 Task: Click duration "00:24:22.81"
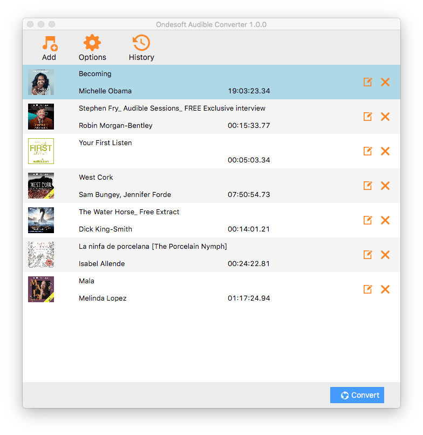click(x=249, y=264)
